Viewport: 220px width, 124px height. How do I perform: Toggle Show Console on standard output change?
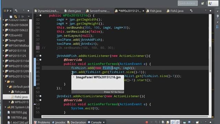click(x=173, y=122)
